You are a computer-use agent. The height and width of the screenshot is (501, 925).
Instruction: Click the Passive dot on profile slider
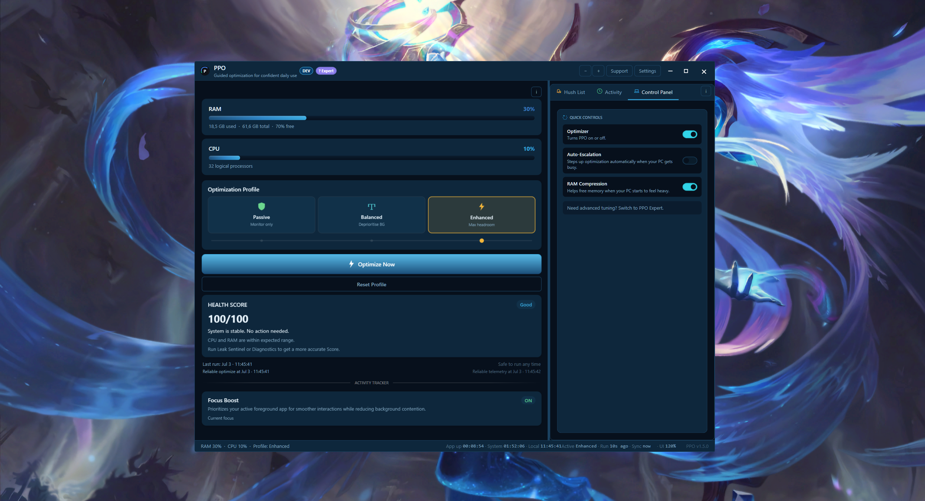(261, 241)
